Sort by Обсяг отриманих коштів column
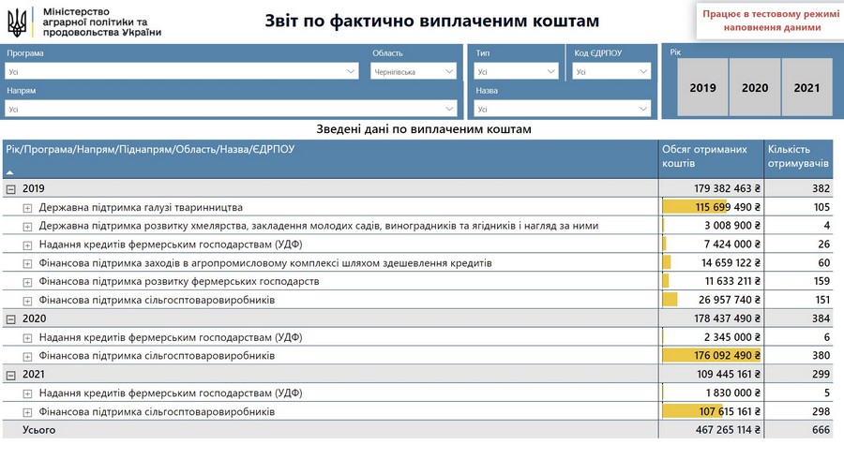844x474 pixels. coord(704,156)
